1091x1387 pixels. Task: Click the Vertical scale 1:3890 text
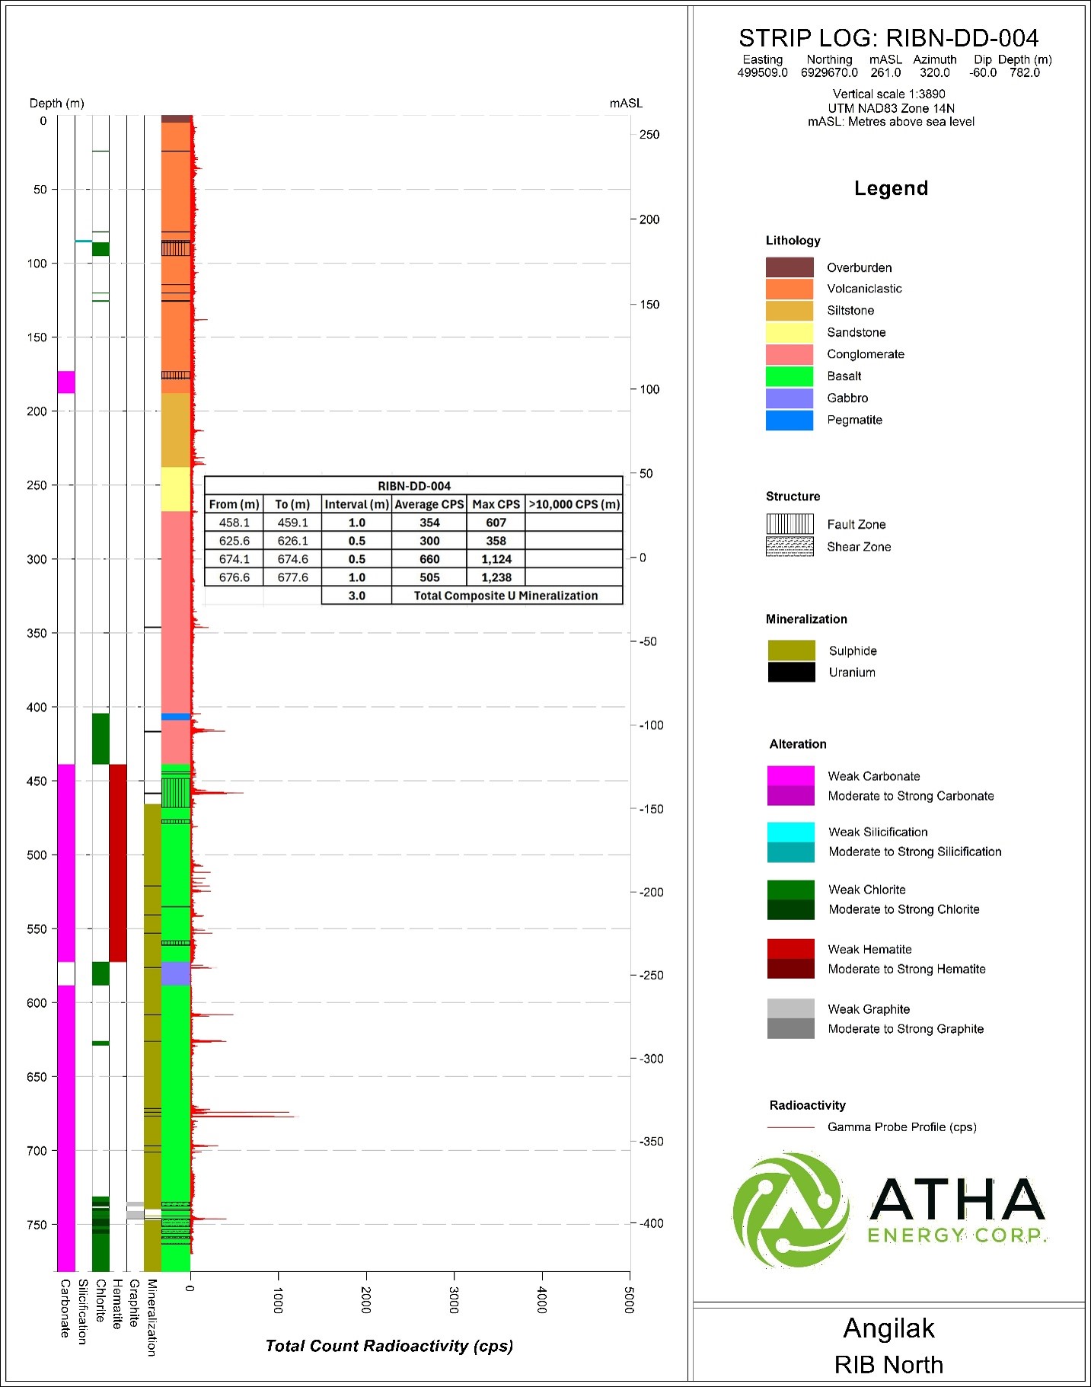[x=889, y=94]
